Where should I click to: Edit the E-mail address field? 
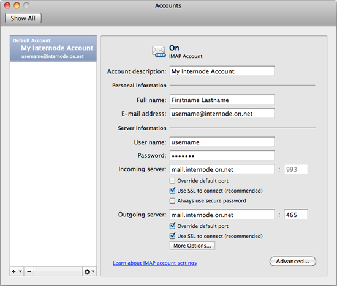(222, 113)
